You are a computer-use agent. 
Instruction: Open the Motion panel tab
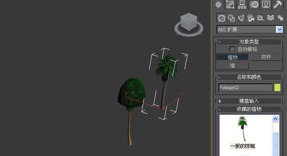[x=254, y=5]
